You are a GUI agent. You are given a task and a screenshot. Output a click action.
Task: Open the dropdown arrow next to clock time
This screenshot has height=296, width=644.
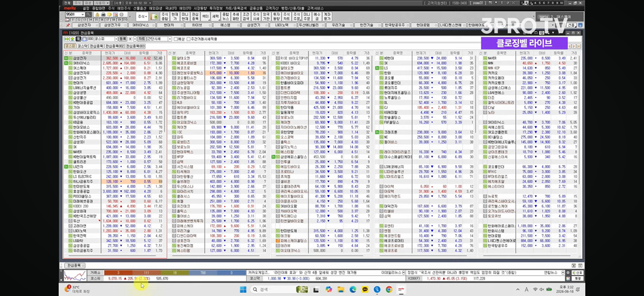(150, 3)
